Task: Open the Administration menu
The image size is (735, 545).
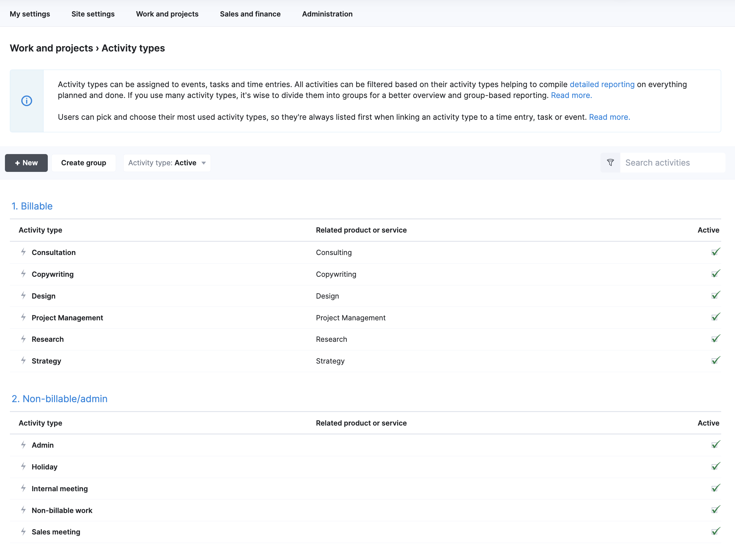Action: click(x=327, y=14)
